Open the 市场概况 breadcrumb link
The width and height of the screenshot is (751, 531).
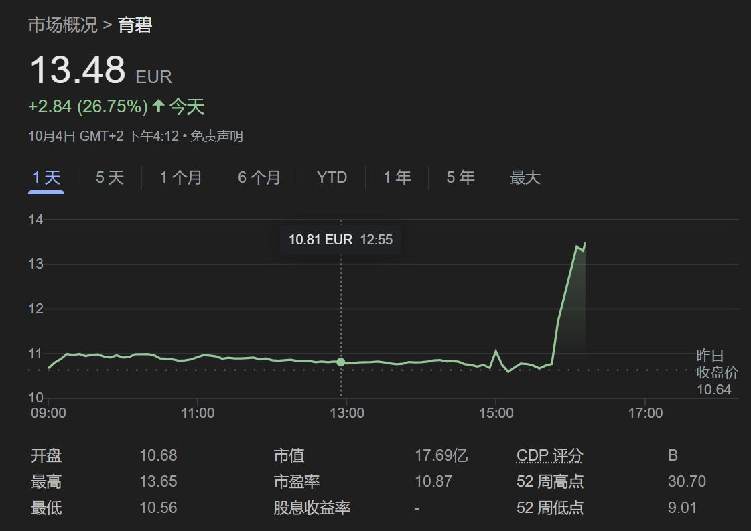(63, 25)
